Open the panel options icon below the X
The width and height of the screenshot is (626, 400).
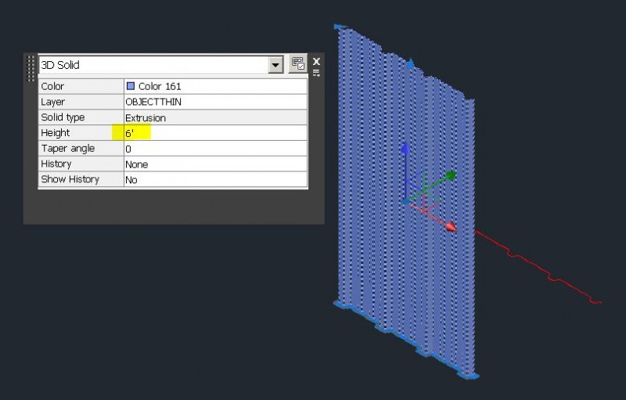[316, 73]
